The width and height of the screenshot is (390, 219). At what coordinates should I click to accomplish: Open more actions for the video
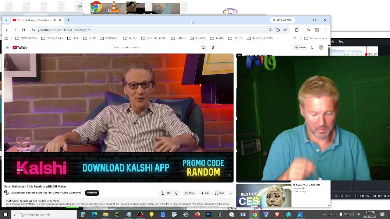click(x=231, y=193)
